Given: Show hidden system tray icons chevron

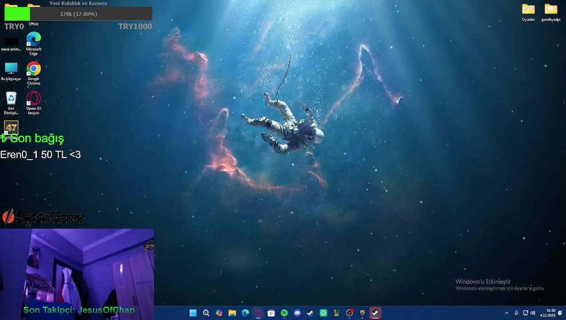Looking at the screenshot, I should coord(506,313).
